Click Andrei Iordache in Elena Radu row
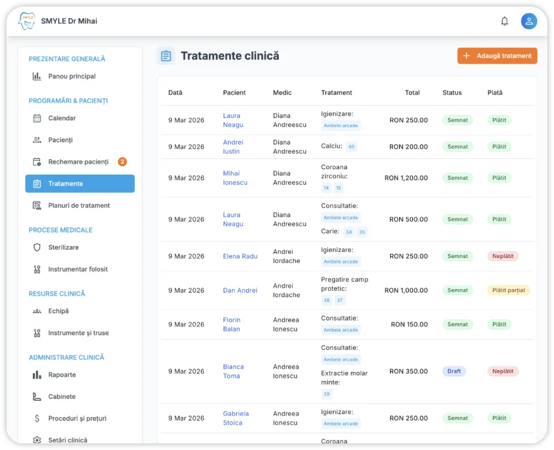554x450 pixels. tap(287, 256)
